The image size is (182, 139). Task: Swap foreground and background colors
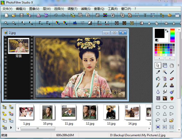click(x=167, y=31)
